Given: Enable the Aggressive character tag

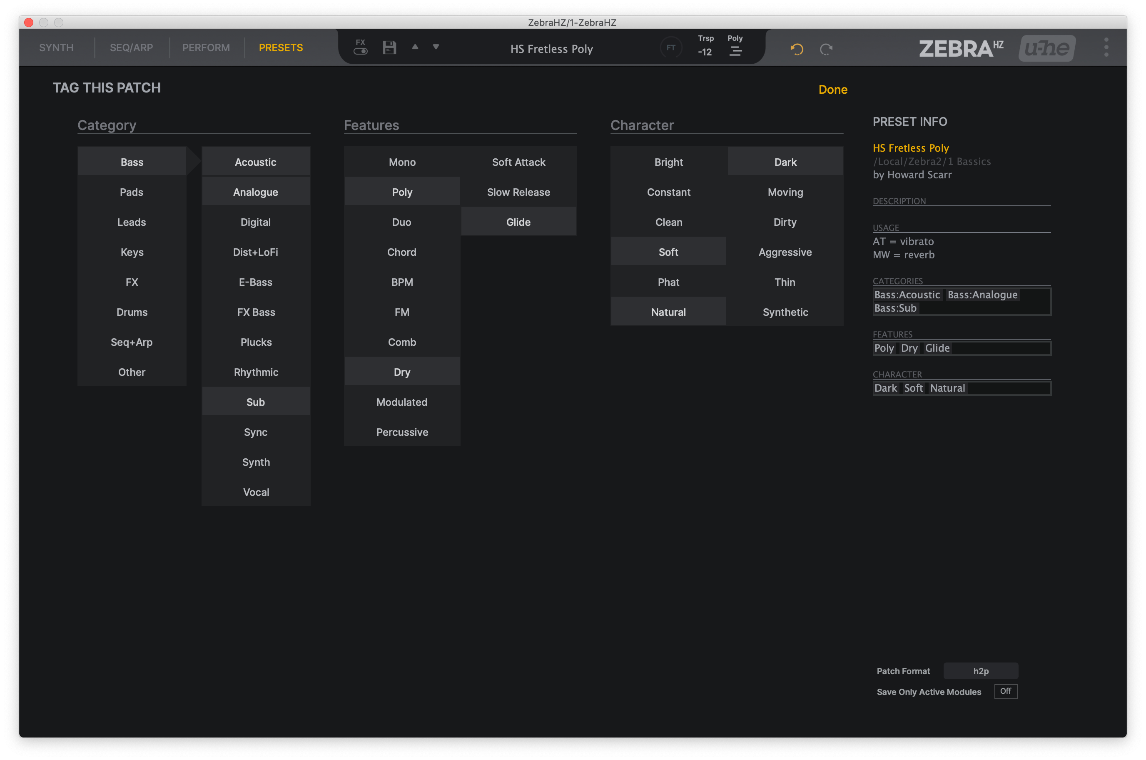Looking at the screenshot, I should (785, 252).
